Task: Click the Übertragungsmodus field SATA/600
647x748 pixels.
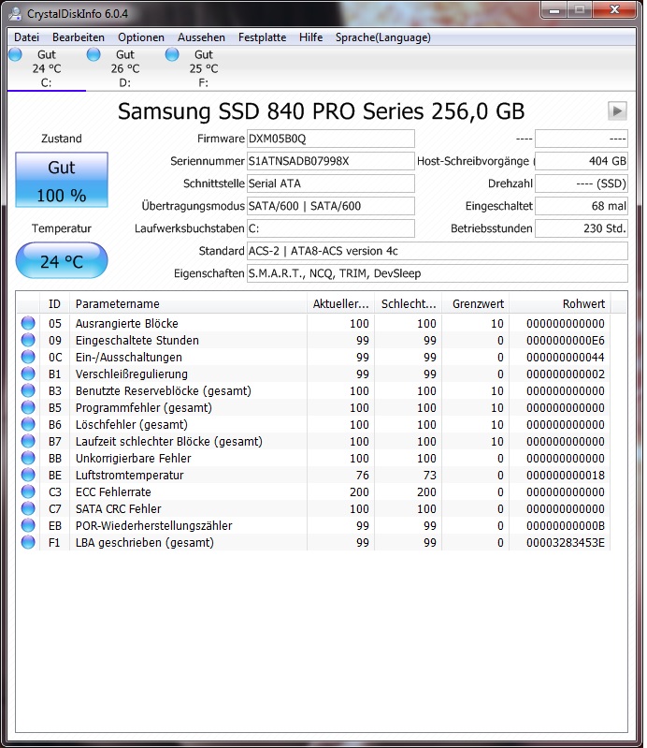Action: tap(331, 206)
